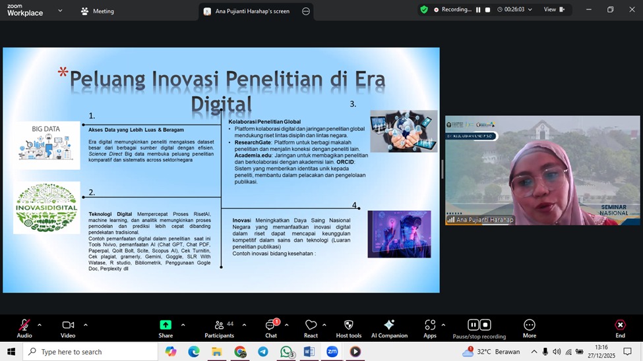Stop recording from top recording indicator
Viewport: 643px width, 361px height.
point(487,10)
